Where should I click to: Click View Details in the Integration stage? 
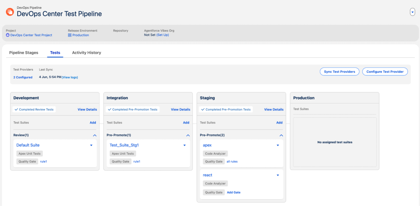[x=181, y=110]
